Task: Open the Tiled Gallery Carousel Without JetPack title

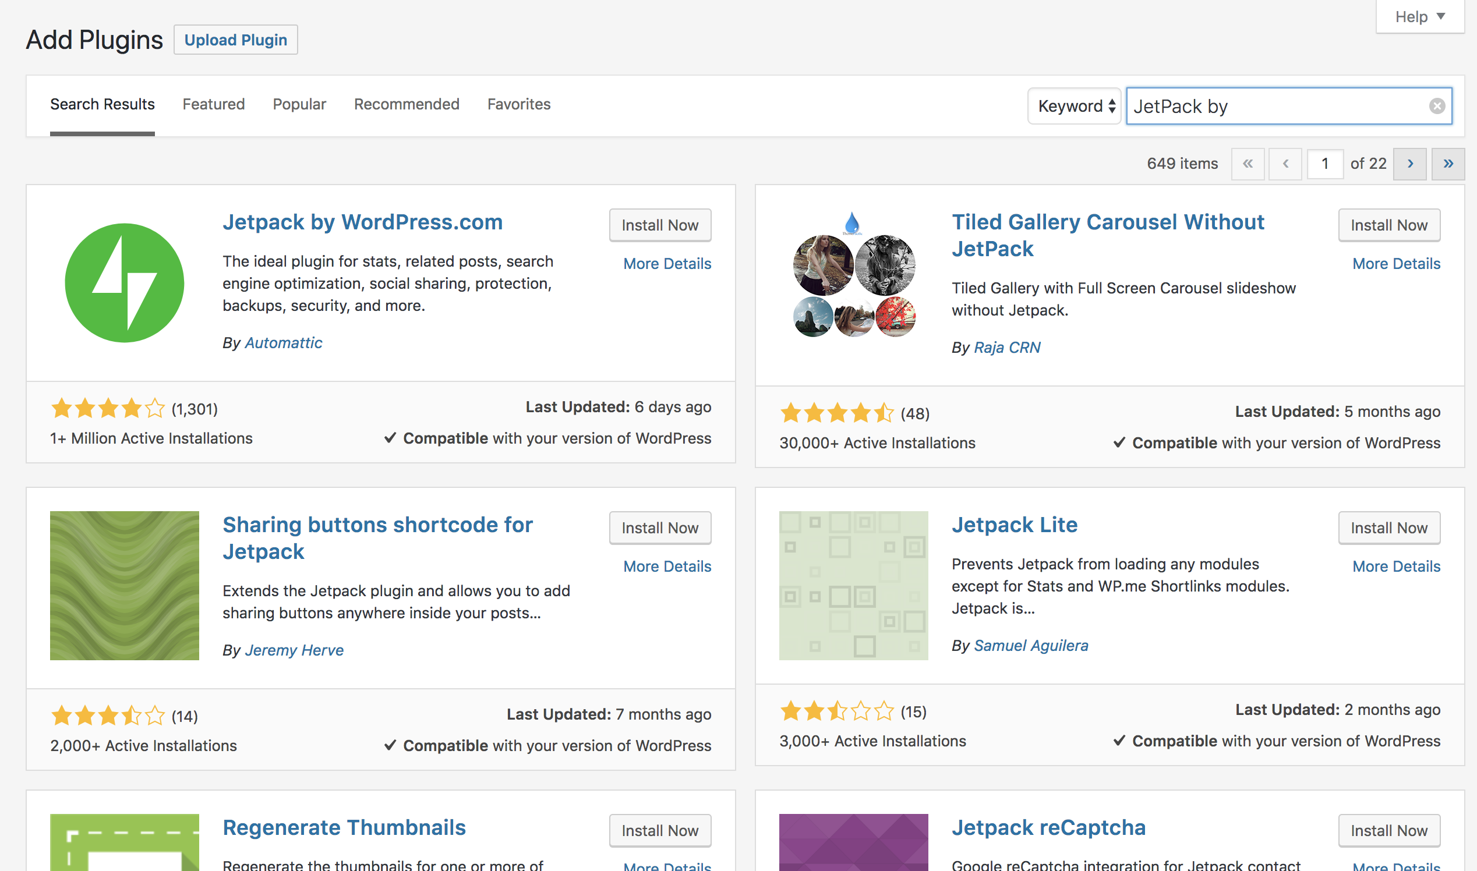Action: 1108,235
